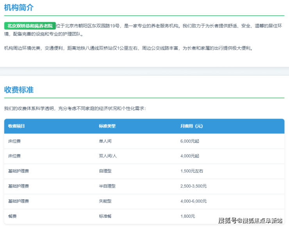Click the 4,000-6,000元 price cell
The width and height of the screenshot is (289, 227).
[193, 201]
